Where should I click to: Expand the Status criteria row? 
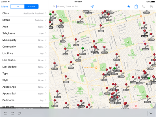coord(25,20)
